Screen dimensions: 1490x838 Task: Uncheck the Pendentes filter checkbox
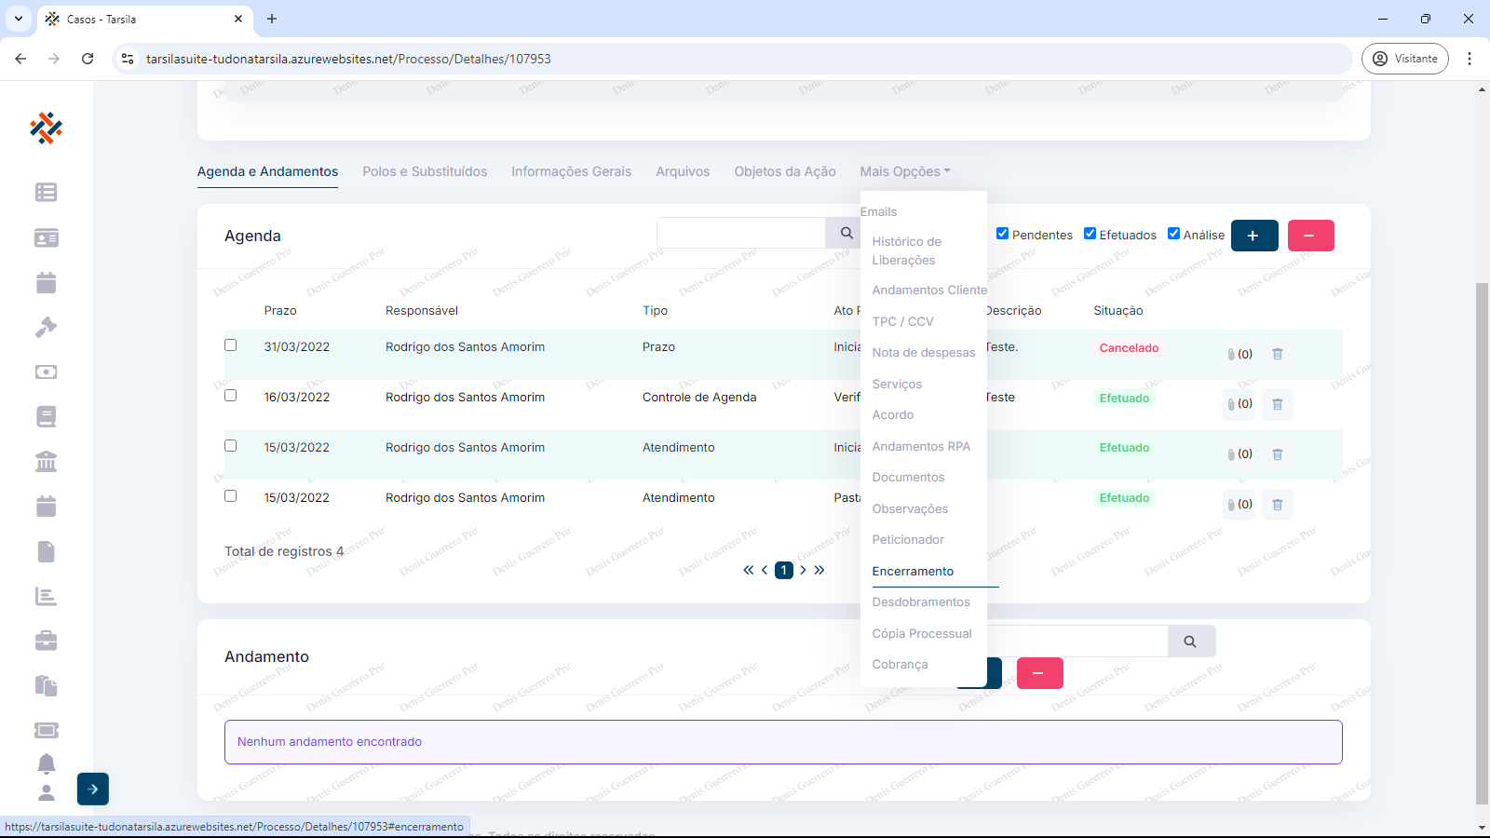(1002, 234)
